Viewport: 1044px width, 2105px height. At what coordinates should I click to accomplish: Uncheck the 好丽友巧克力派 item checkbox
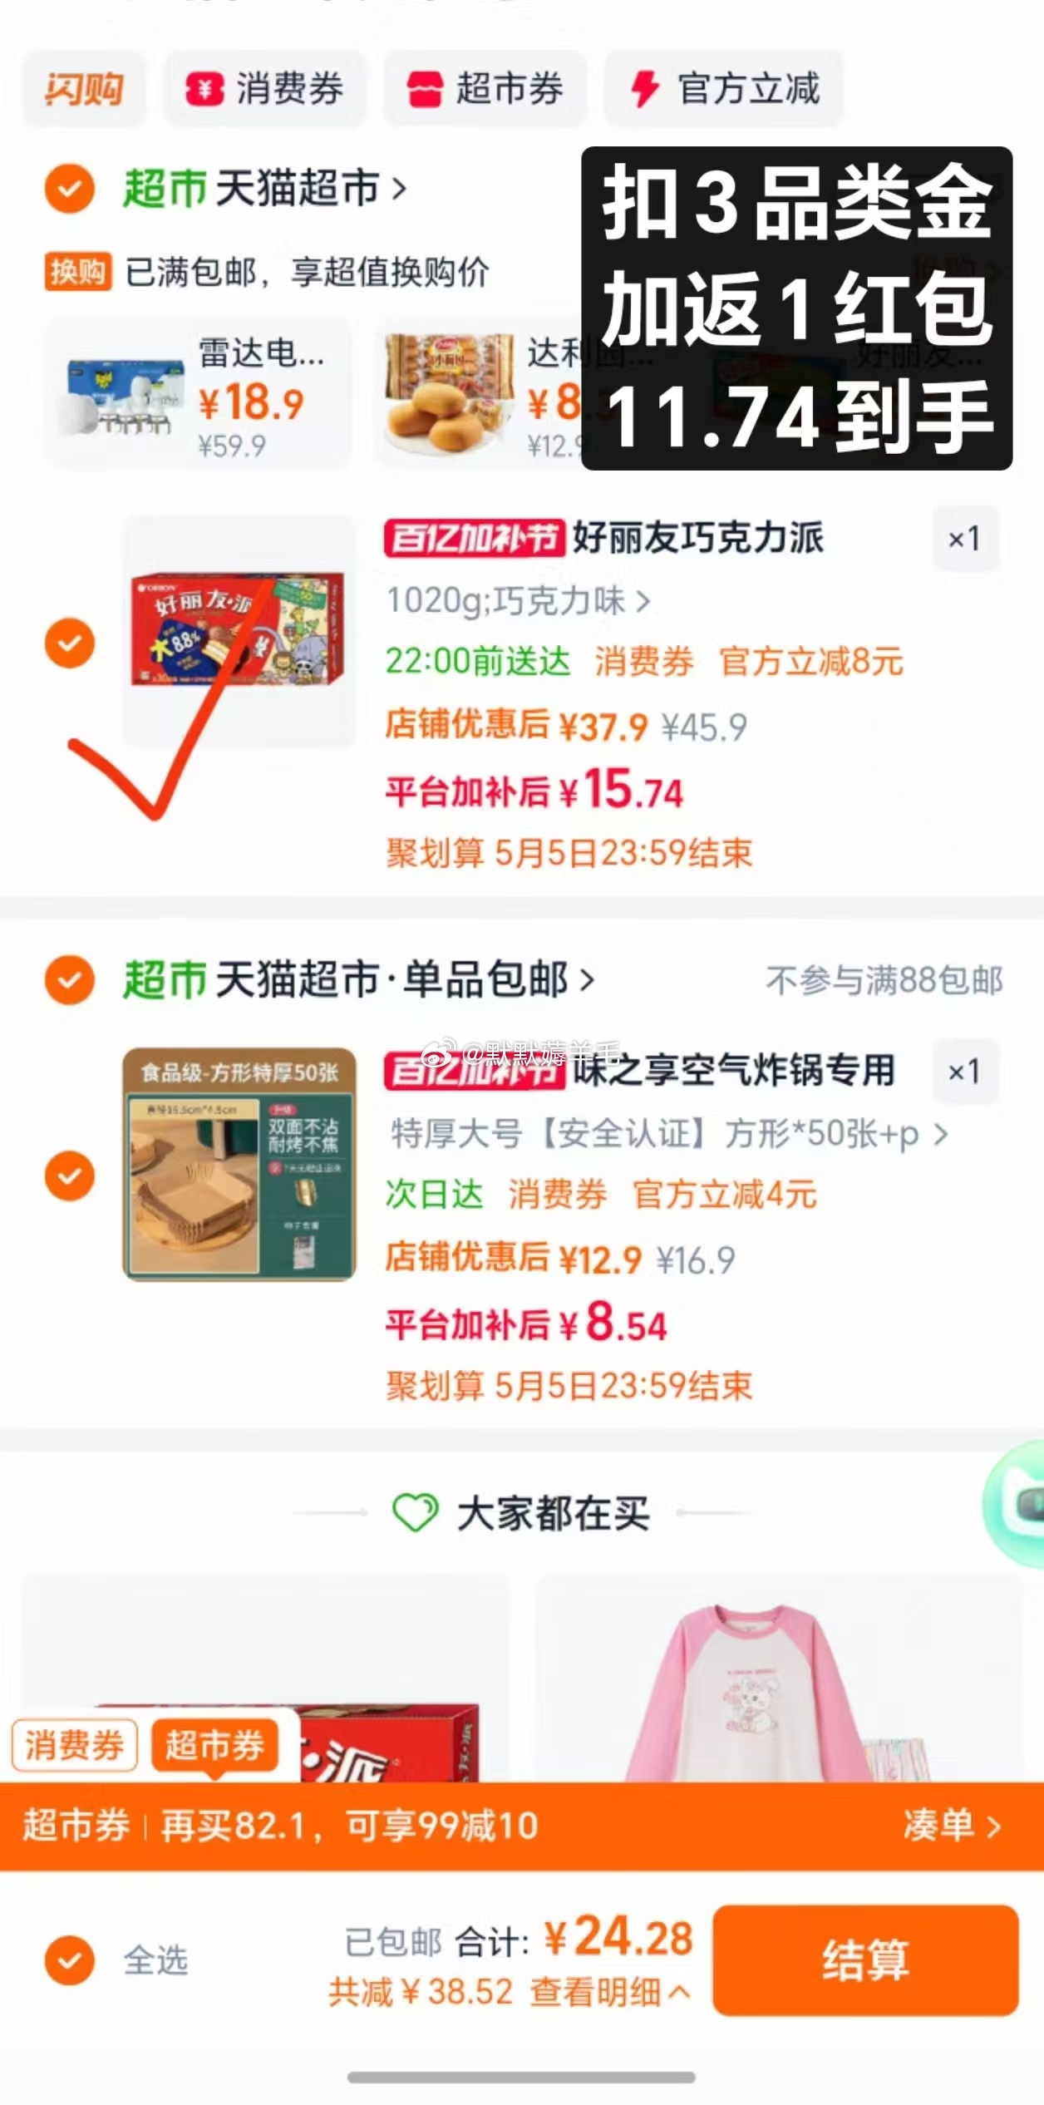click(x=70, y=643)
